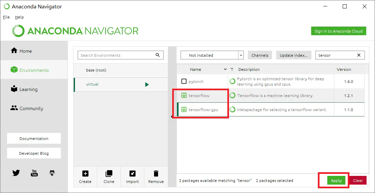375x193 pixels.
Task: Click the T column header
Action: click(232, 69)
